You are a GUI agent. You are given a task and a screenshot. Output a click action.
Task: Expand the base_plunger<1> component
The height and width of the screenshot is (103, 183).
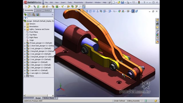click(25, 43)
